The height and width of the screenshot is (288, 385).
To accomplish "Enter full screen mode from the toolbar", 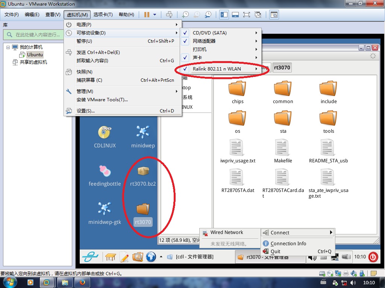I will point(247,15).
